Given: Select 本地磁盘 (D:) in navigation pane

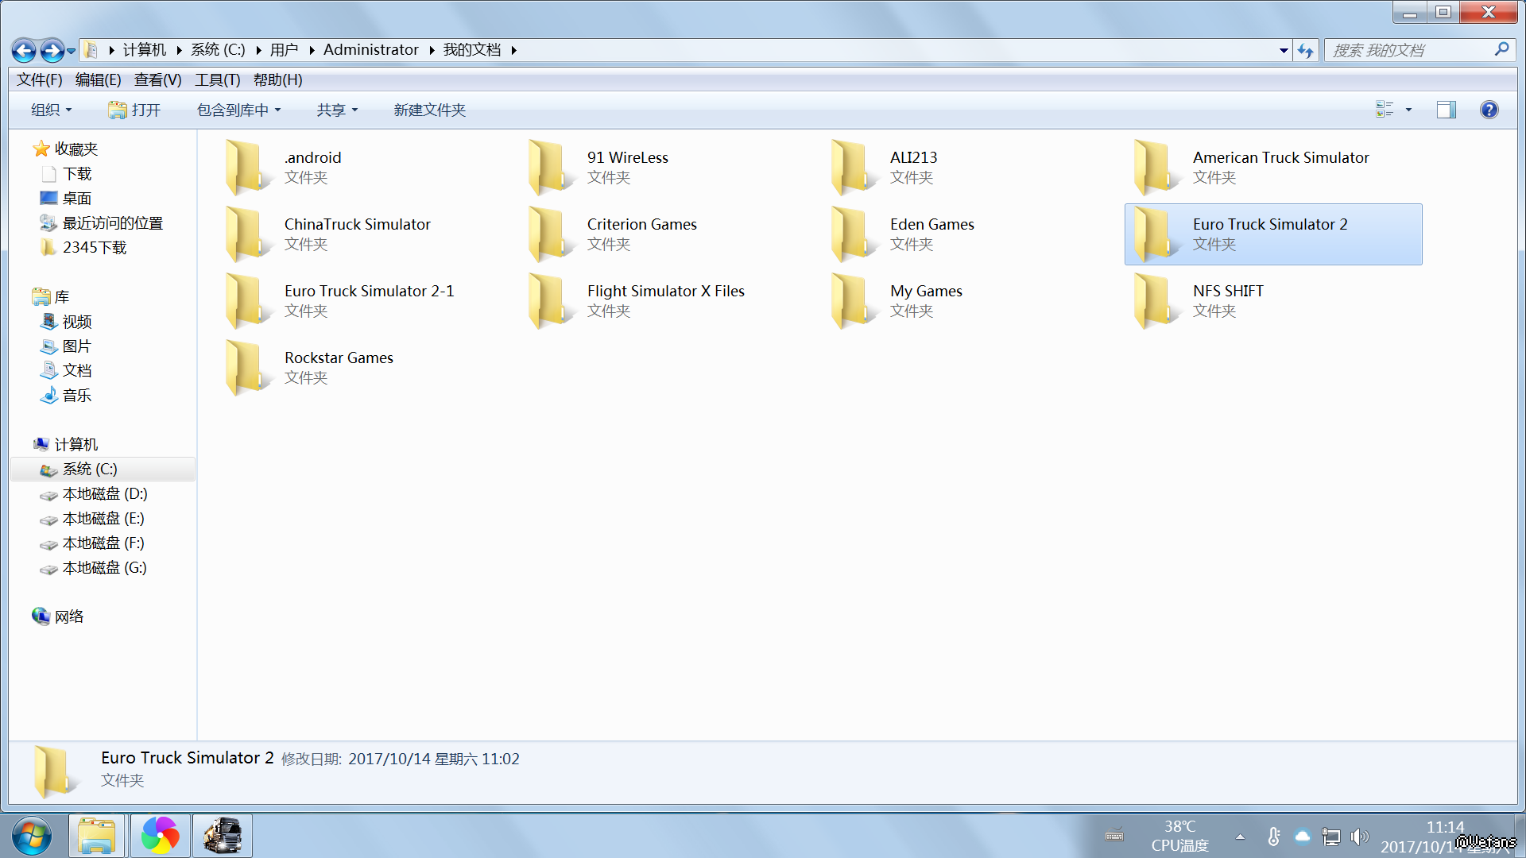Looking at the screenshot, I should pyautogui.click(x=104, y=494).
